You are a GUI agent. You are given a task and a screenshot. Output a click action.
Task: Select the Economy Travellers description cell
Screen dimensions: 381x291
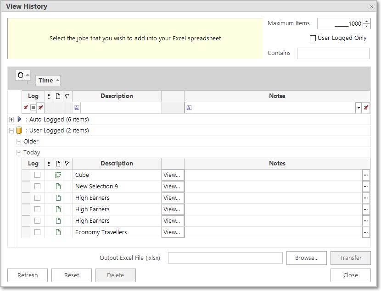coord(117,232)
